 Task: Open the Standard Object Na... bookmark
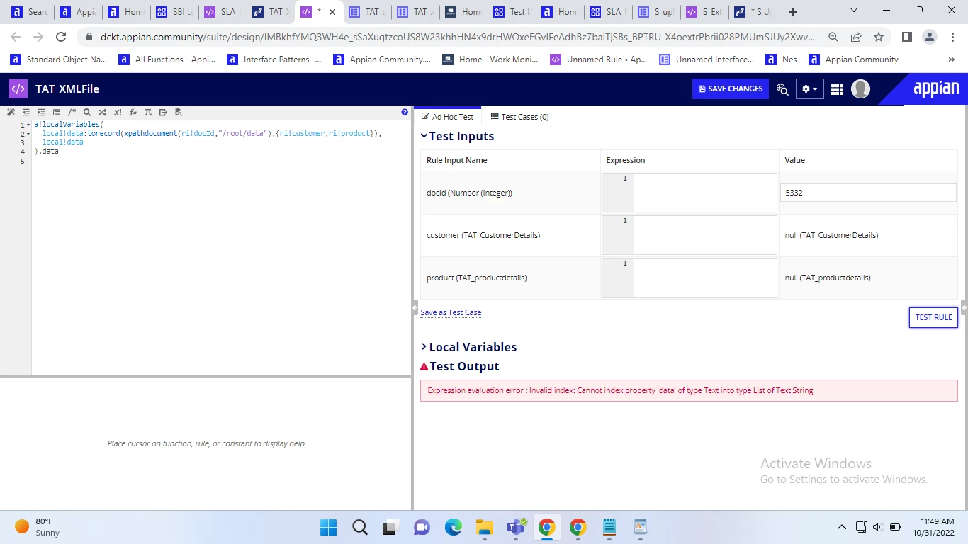(59, 59)
